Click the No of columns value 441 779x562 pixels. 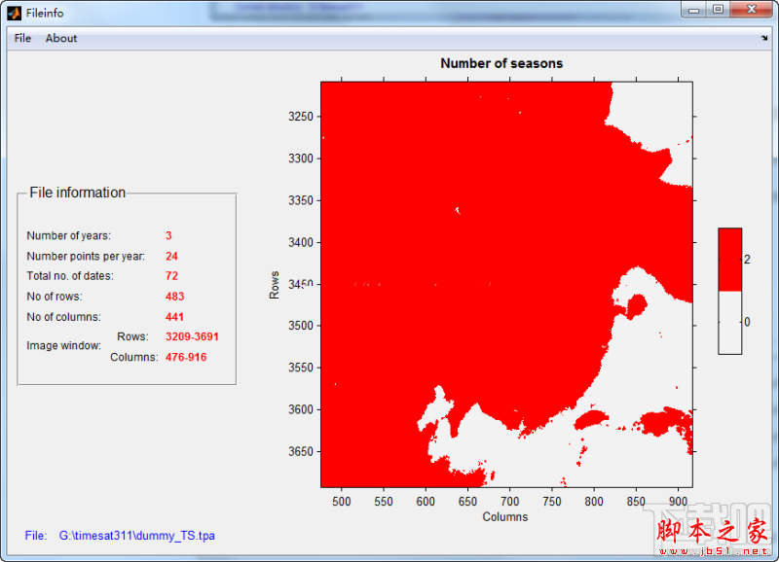point(174,317)
